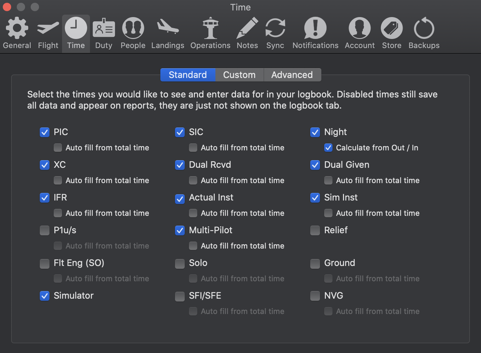
Task: Enable auto fill under SIC
Action: point(193,148)
